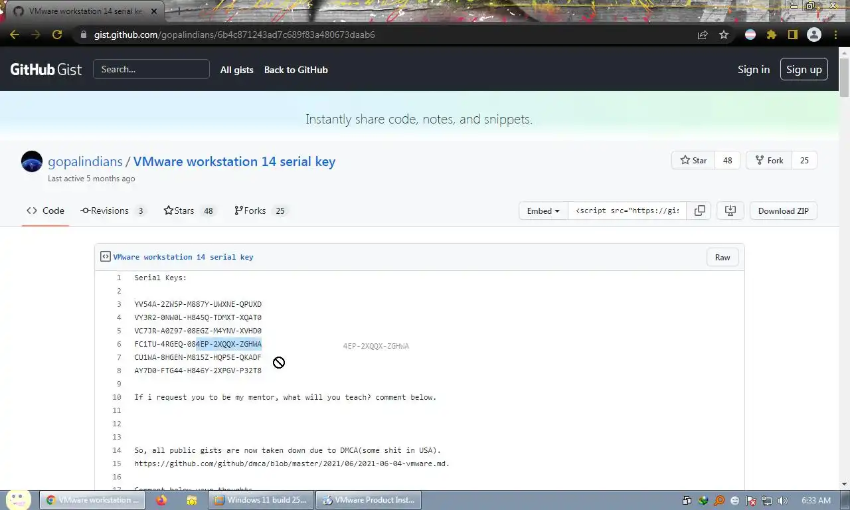Open the 6:33 AM taskbar clock
This screenshot has width=850, height=510.
(x=816, y=500)
